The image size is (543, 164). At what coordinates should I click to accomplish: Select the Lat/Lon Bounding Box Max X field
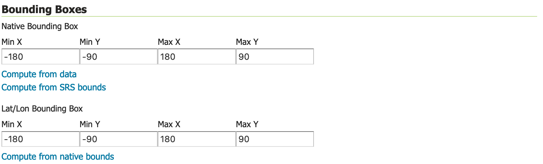(196, 139)
